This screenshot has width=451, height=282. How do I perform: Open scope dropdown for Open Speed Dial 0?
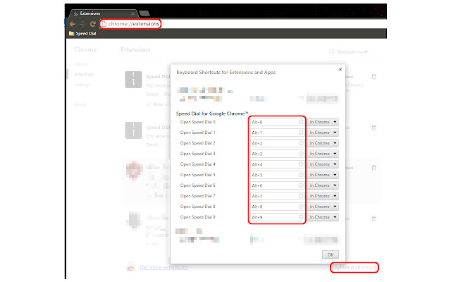tap(323, 122)
